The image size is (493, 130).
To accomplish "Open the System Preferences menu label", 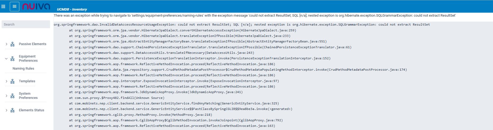I will coord(28,96).
